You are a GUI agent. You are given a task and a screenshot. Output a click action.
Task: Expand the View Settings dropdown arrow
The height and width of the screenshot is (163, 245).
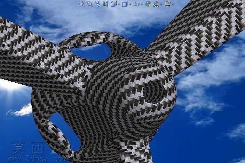pos(173,4)
